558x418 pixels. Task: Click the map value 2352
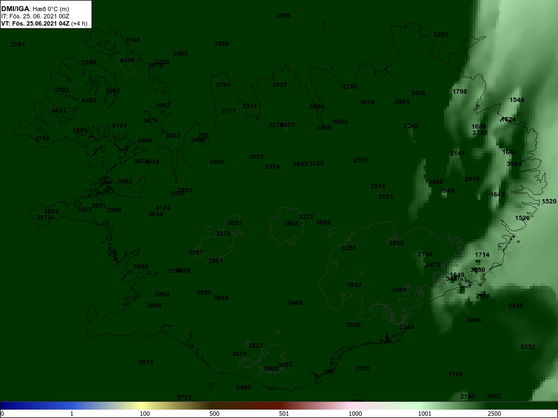tap(528, 347)
